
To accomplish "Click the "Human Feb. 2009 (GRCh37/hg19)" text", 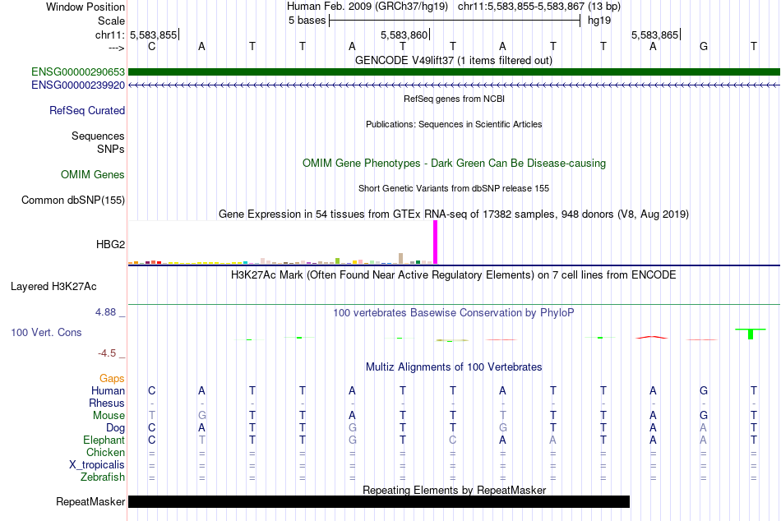I will (x=367, y=7).
